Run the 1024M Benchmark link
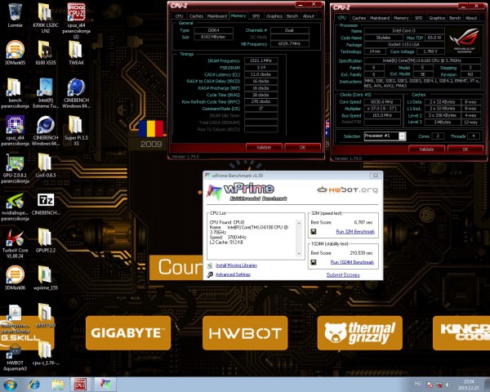 352,262
